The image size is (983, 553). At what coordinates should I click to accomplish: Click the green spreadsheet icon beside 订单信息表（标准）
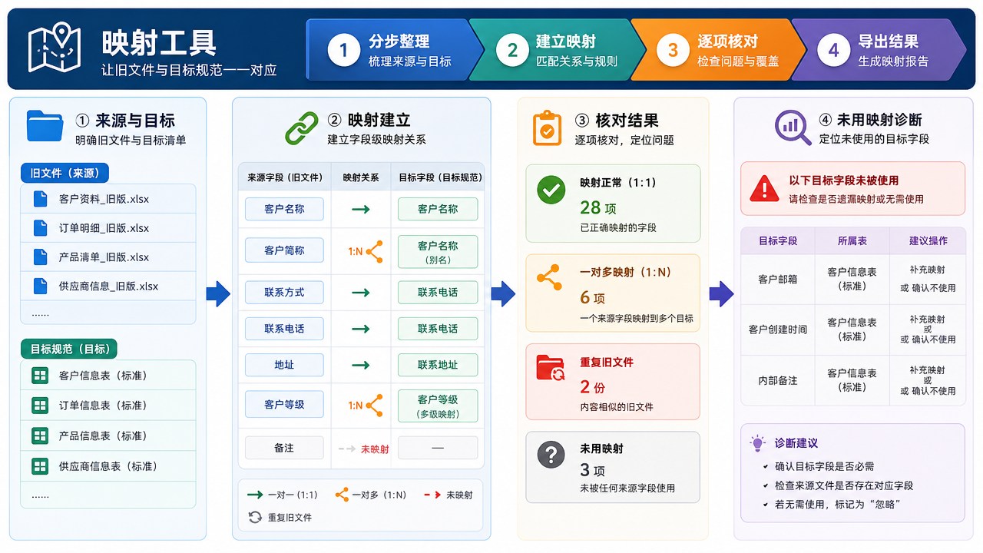tap(39, 406)
